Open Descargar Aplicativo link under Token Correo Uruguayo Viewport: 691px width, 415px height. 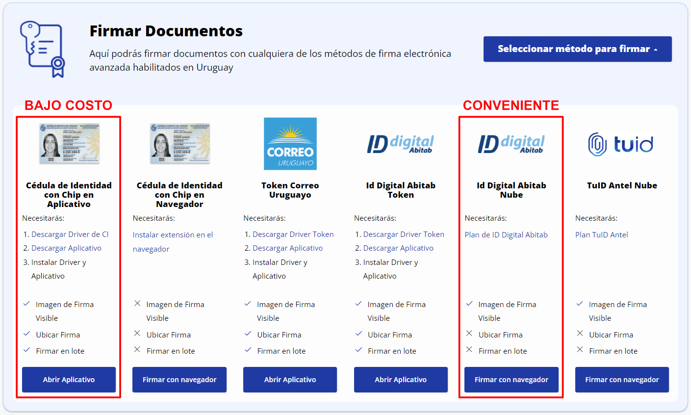click(x=288, y=248)
